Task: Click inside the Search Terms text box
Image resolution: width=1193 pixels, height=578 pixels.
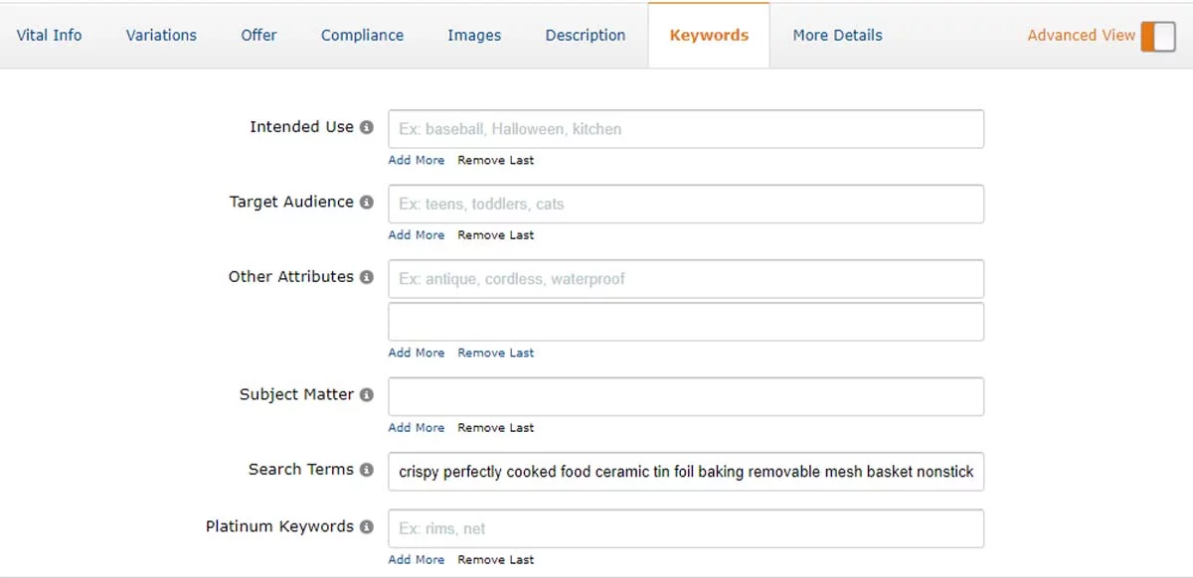Action: point(686,471)
